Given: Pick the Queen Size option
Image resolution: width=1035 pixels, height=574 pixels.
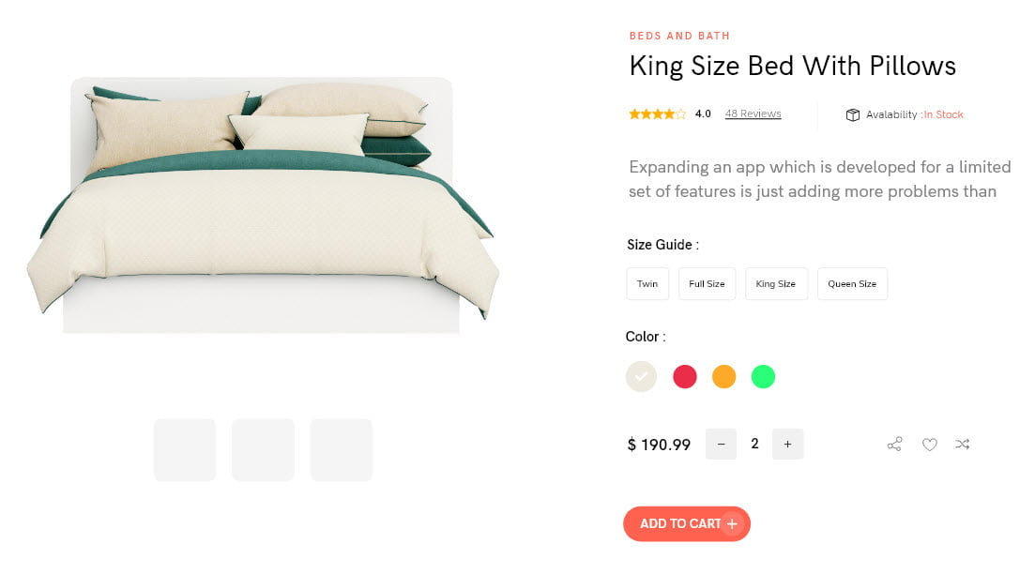Looking at the screenshot, I should [852, 284].
